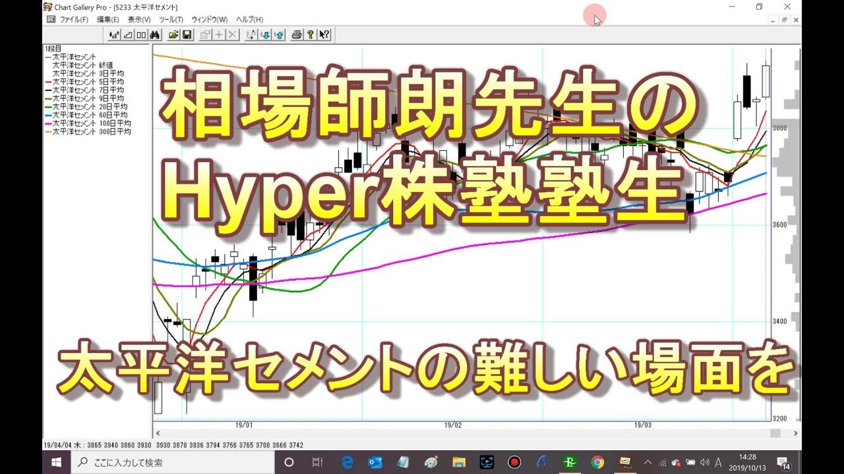Open the ヘルプ(H) menu
The height and width of the screenshot is (474, 844).
pos(249,20)
